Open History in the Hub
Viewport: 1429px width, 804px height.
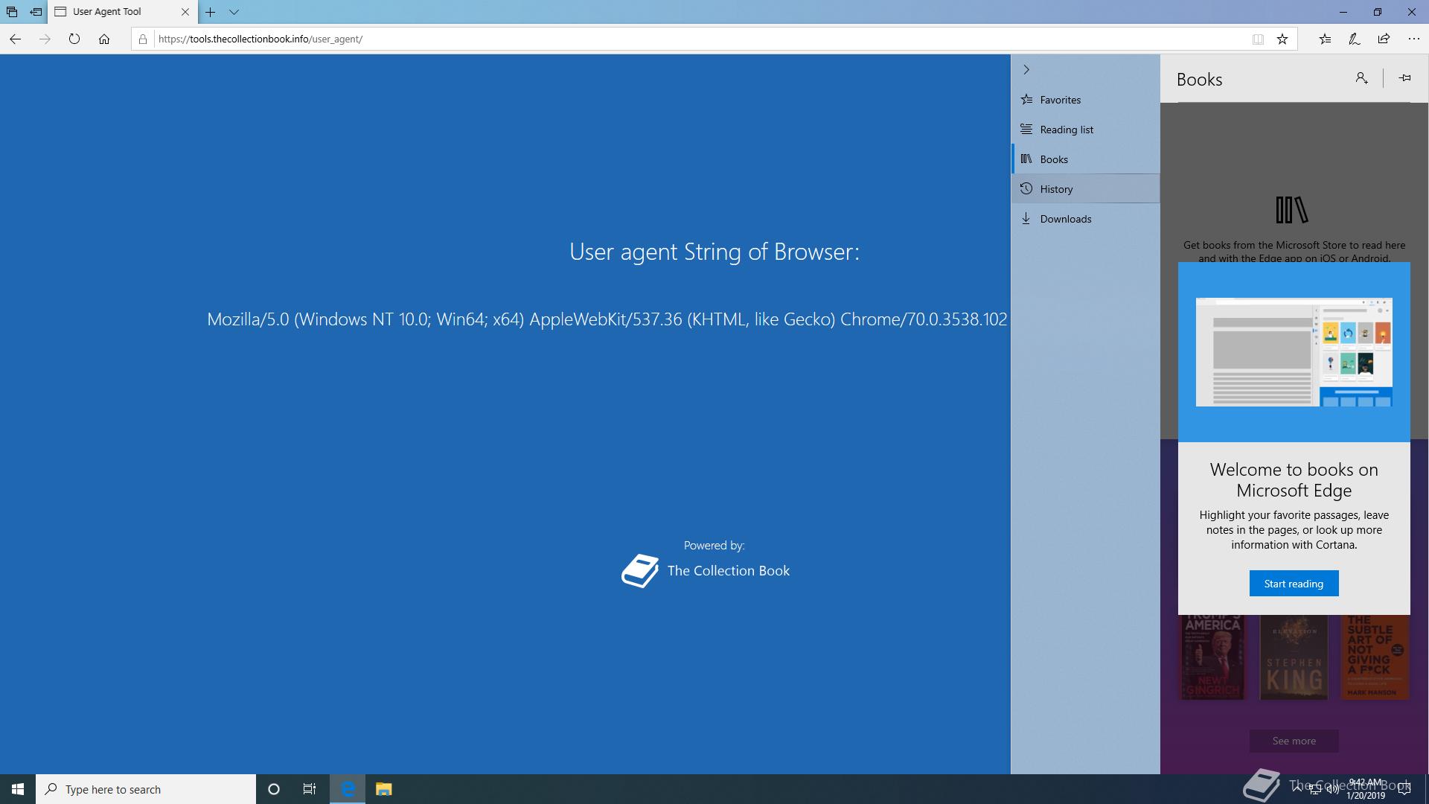coord(1086,189)
